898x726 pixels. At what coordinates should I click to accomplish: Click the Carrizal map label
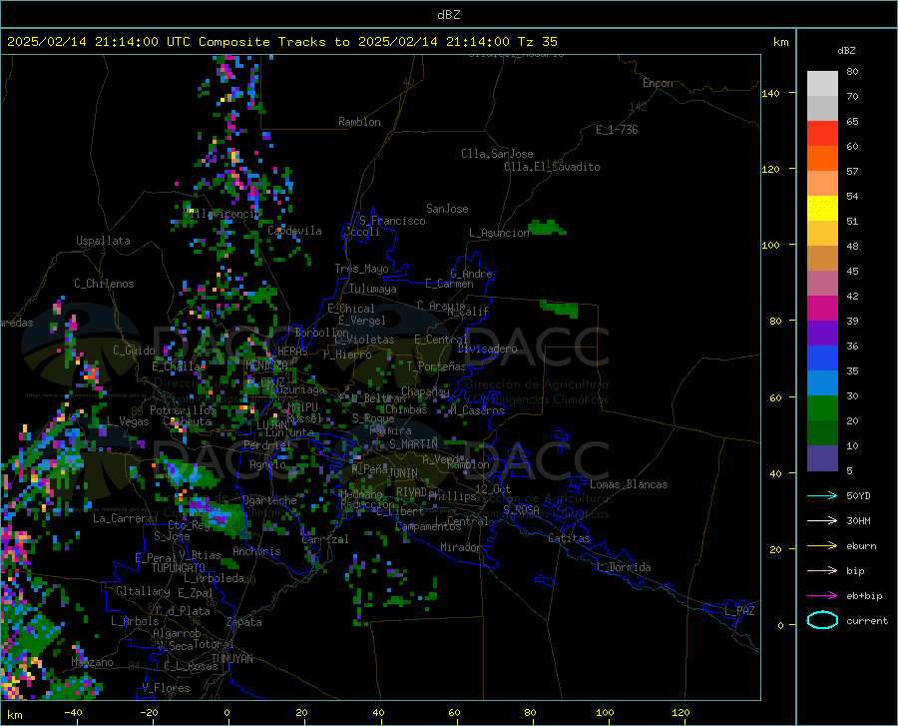324,539
